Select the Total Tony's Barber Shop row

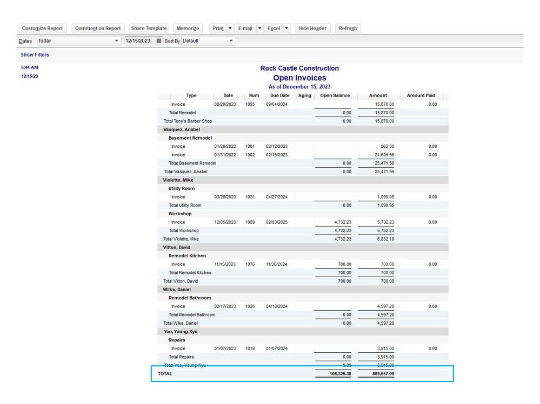pyautogui.click(x=303, y=121)
